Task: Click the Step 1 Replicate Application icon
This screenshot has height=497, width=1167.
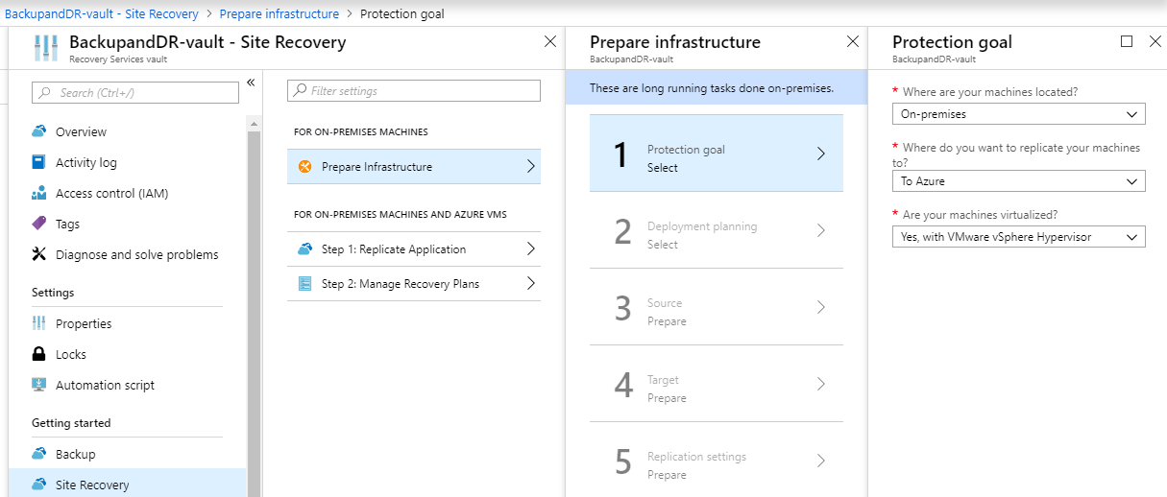Action: (305, 249)
